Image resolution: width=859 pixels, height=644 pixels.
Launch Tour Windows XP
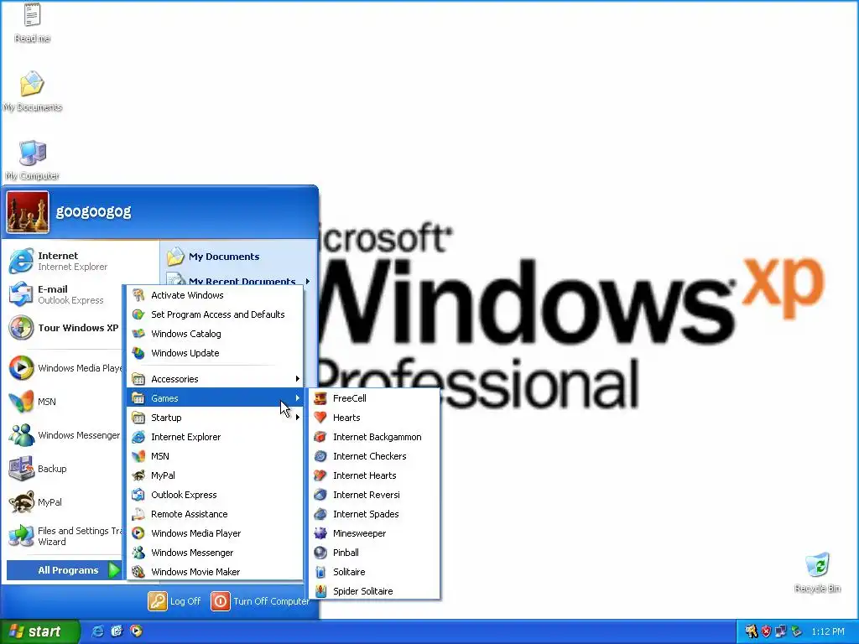pos(64,328)
